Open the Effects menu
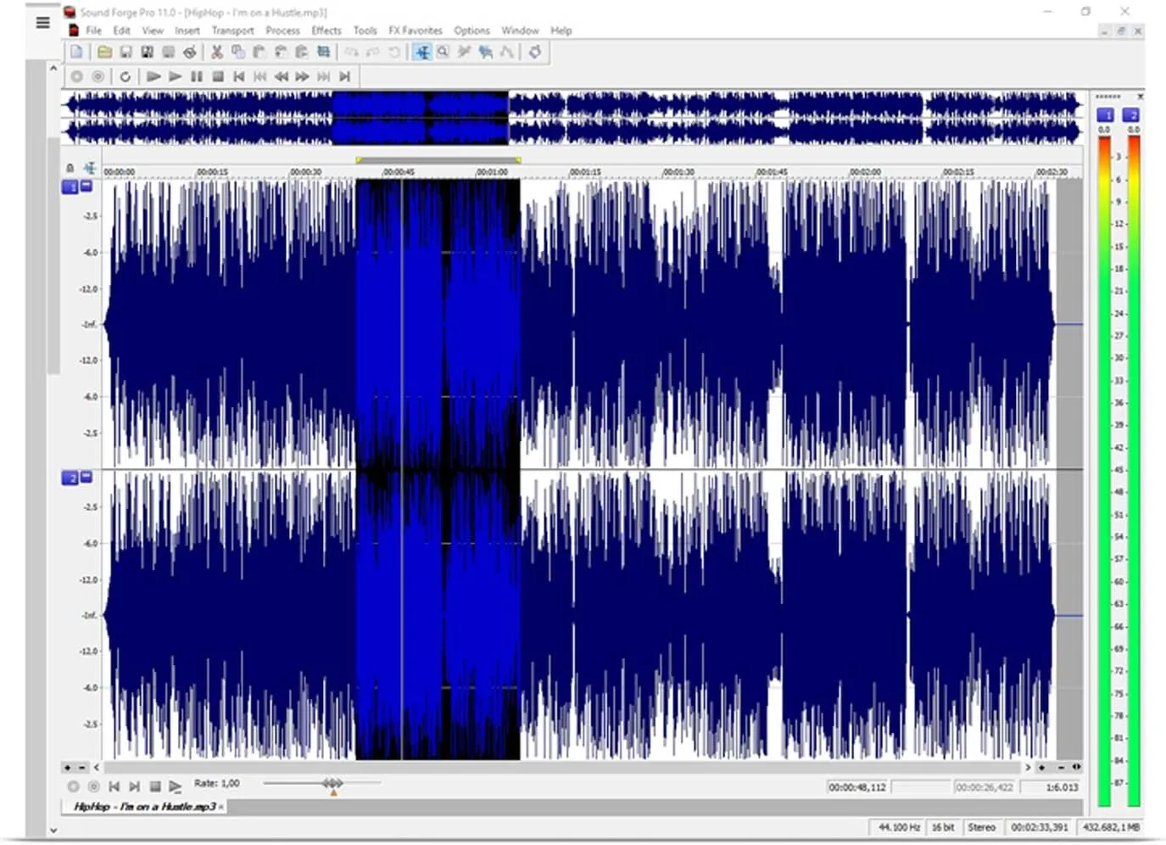 point(326,31)
